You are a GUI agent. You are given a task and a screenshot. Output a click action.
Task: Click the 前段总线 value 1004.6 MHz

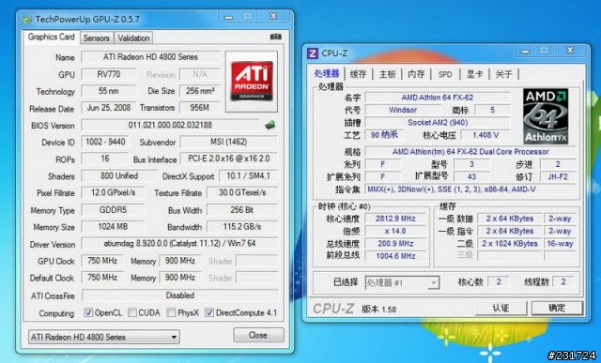point(395,256)
